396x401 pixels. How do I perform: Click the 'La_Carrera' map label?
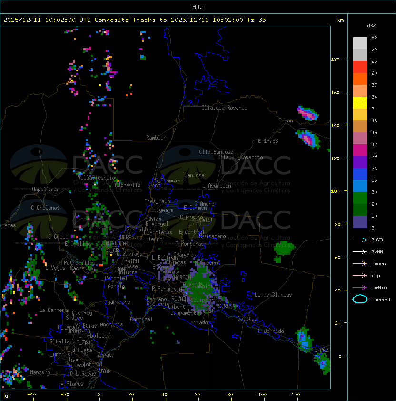point(54,310)
